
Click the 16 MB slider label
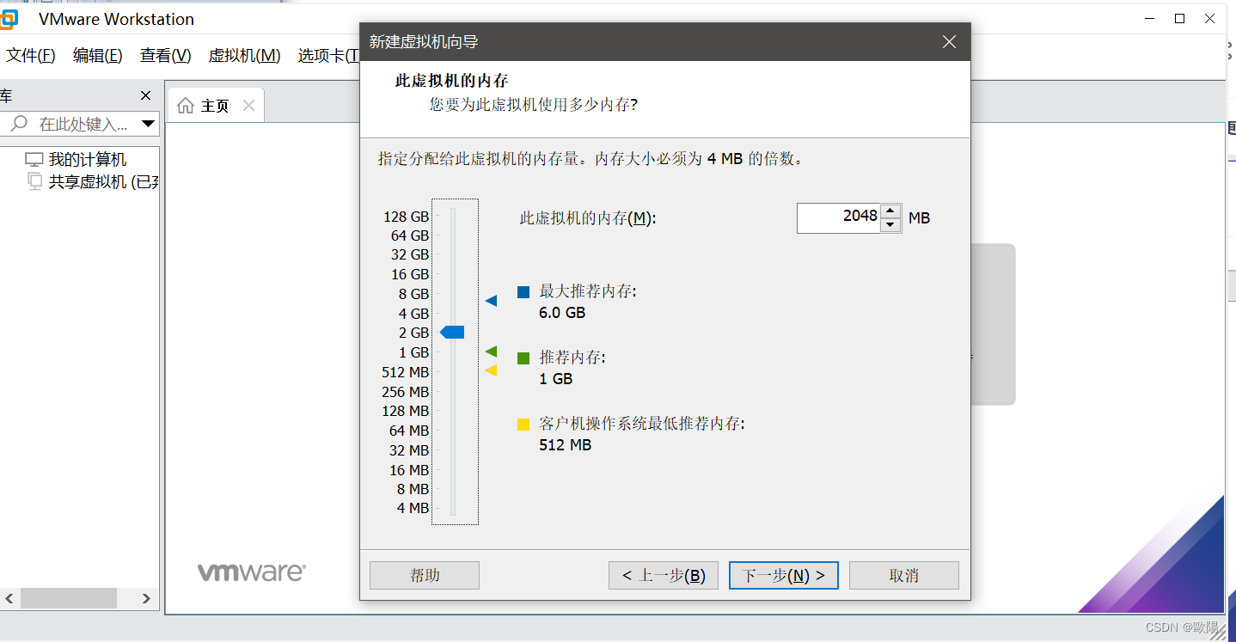coord(408,470)
